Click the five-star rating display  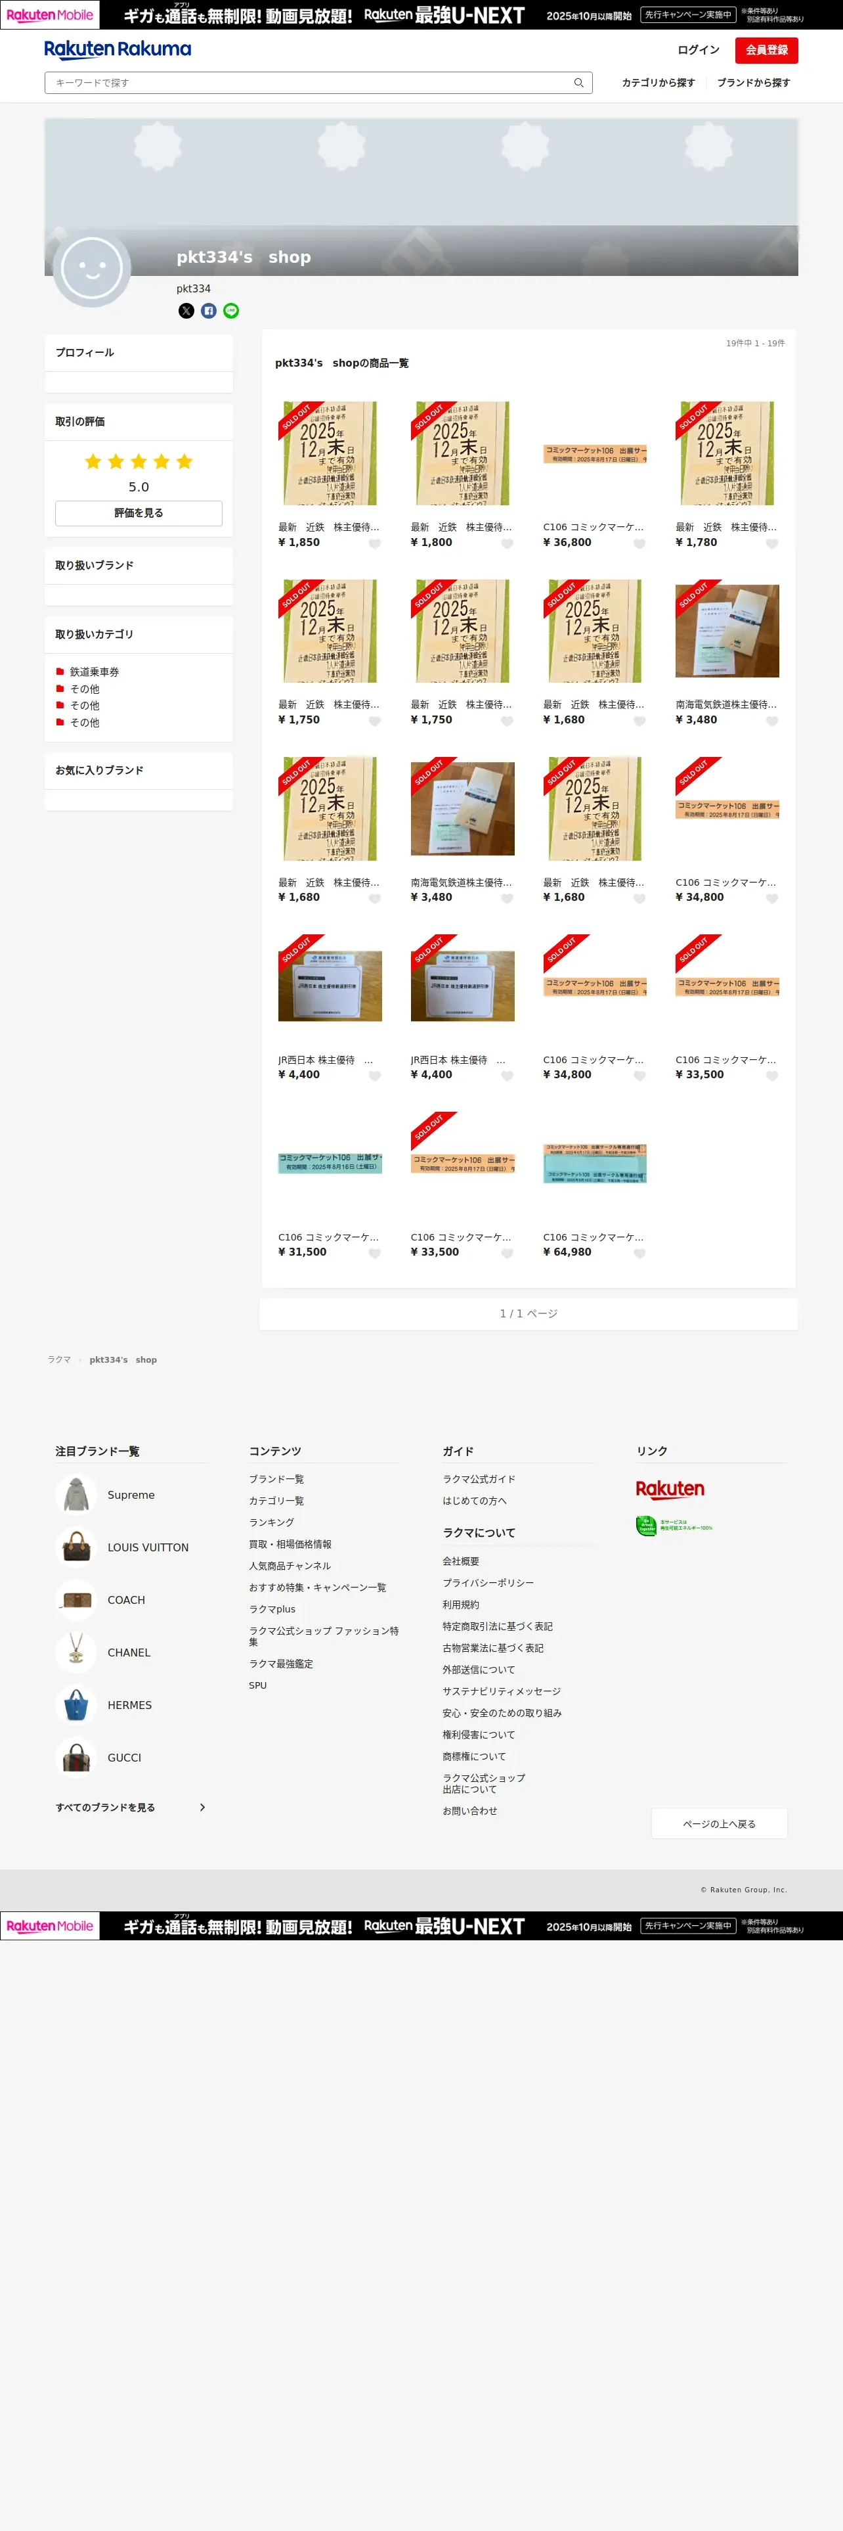click(x=139, y=462)
